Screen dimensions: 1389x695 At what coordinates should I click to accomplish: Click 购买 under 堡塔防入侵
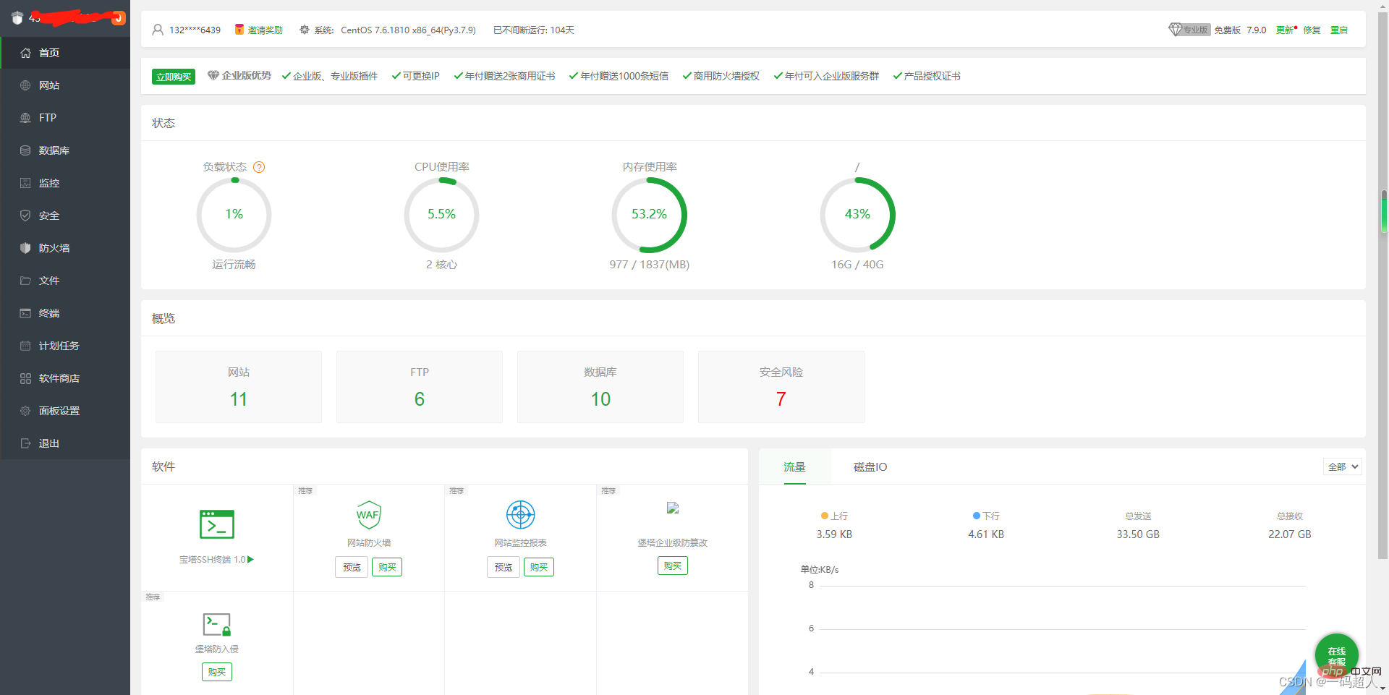217,672
